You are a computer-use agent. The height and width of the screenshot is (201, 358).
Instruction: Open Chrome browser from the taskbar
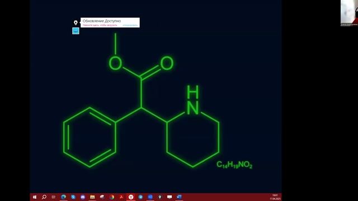pyautogui.click(x=112, y=197)
